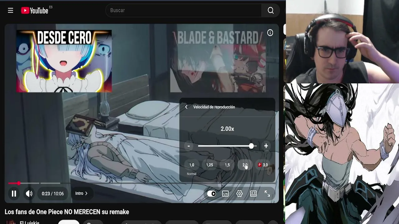Viewport: 399px width, 224px height.
Task: Open the player settings gear
Action: (x=239, y=194)
